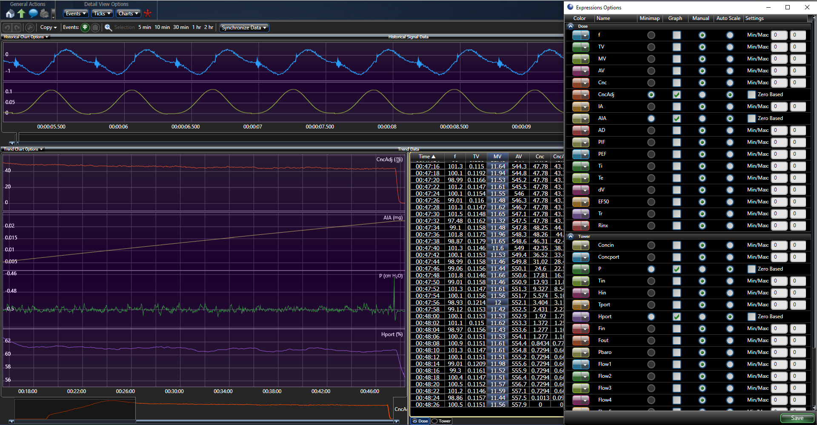817x425 pixels.
Task: Open the Events dropdown
Action: [76, 14]
